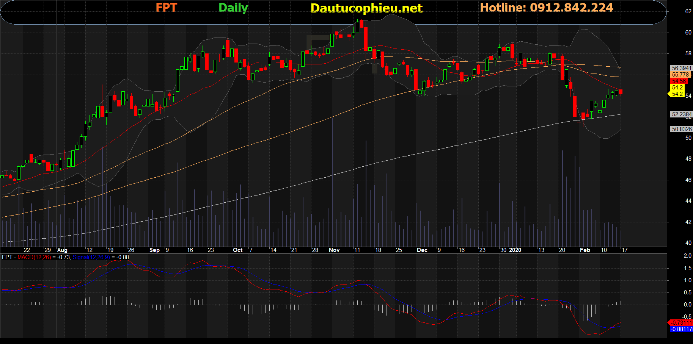Click the 2020 year marker on axis
Screen dimensions: 693x344
(x=515, y=250)
